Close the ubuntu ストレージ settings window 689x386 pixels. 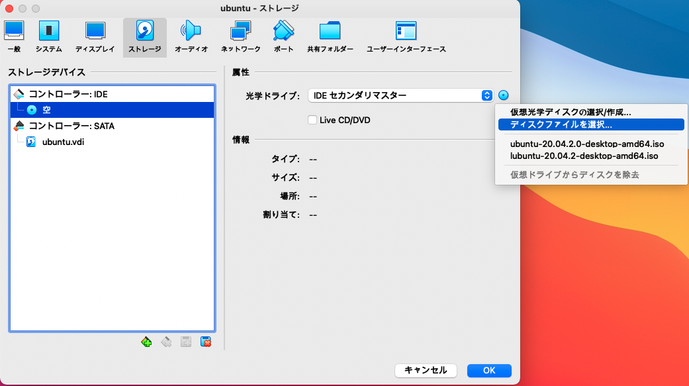[9, 9]
